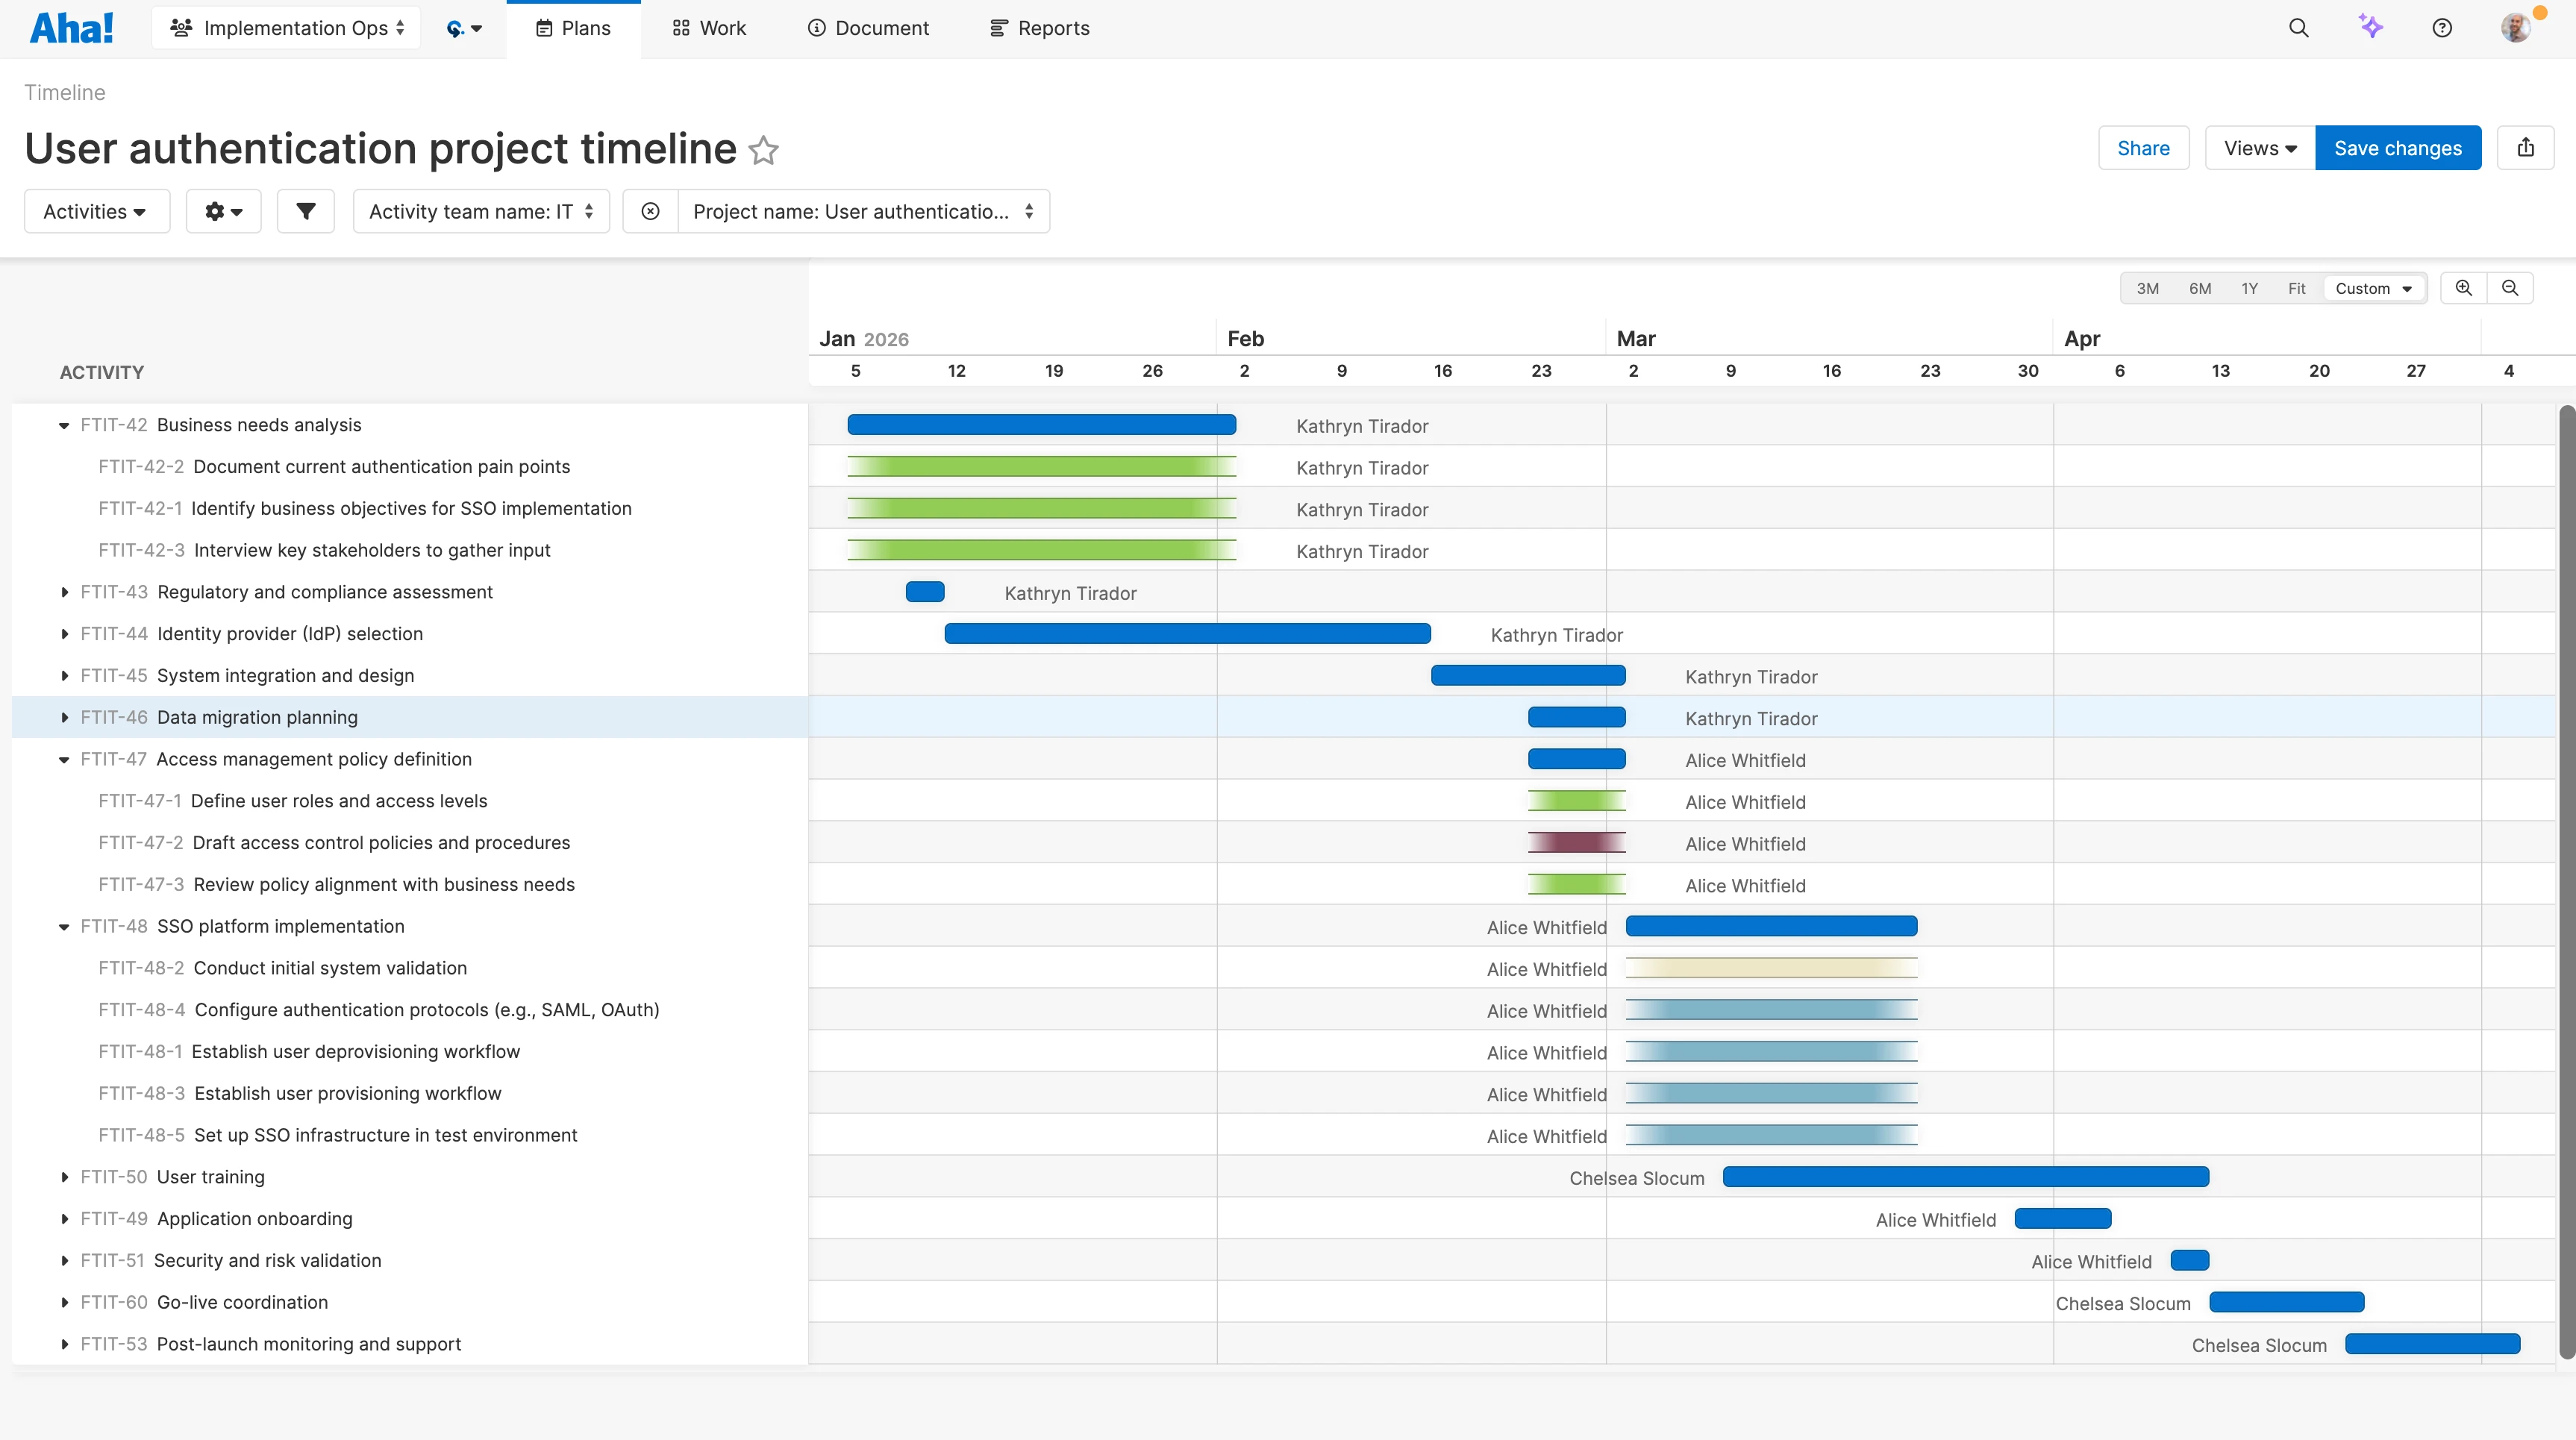
Task: Zoom out using the minus magnifier icon
Action: click(2510, 288)
